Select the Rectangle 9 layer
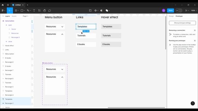 tap(15, 37)
